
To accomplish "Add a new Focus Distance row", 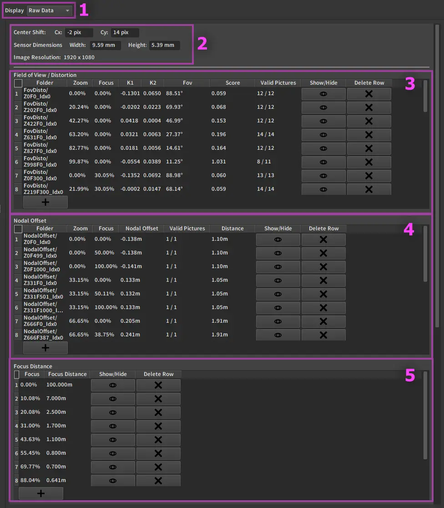I will pyautogui.click(x=41, y=493).
